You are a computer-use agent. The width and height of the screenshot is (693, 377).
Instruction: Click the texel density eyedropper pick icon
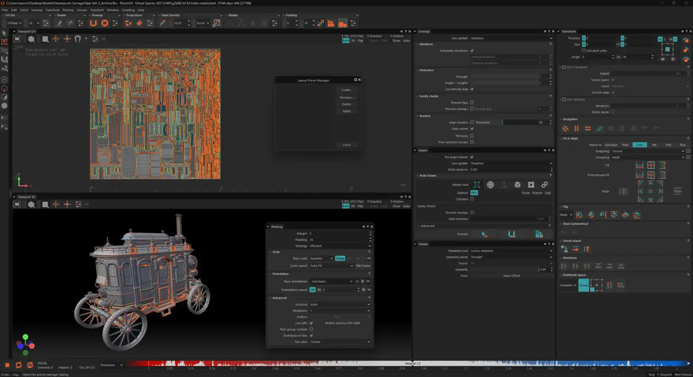(x=163, y=23)
